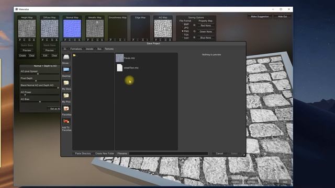Click the Add To Favorites icon
The width and height of the screenshot is (335, 188).
point(66,121)
